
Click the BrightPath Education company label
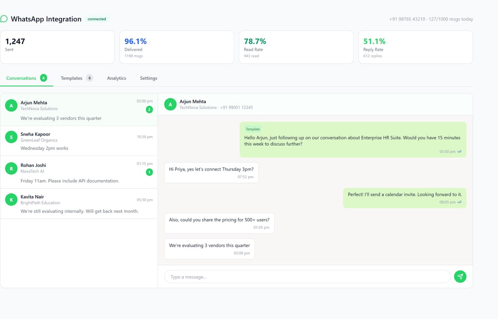(x=40, y=203)
